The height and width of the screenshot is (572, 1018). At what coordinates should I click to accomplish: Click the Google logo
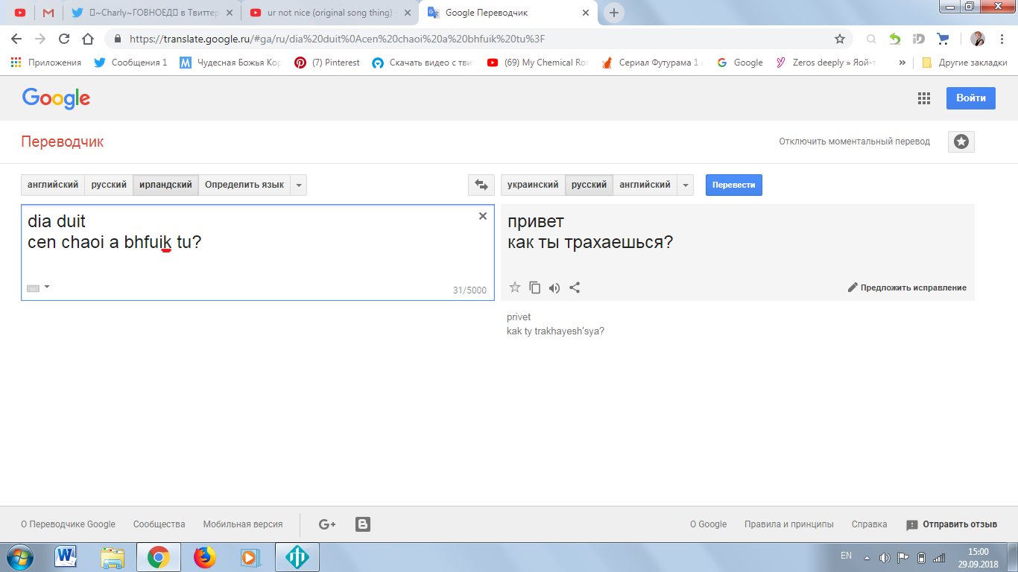point(56,98)
